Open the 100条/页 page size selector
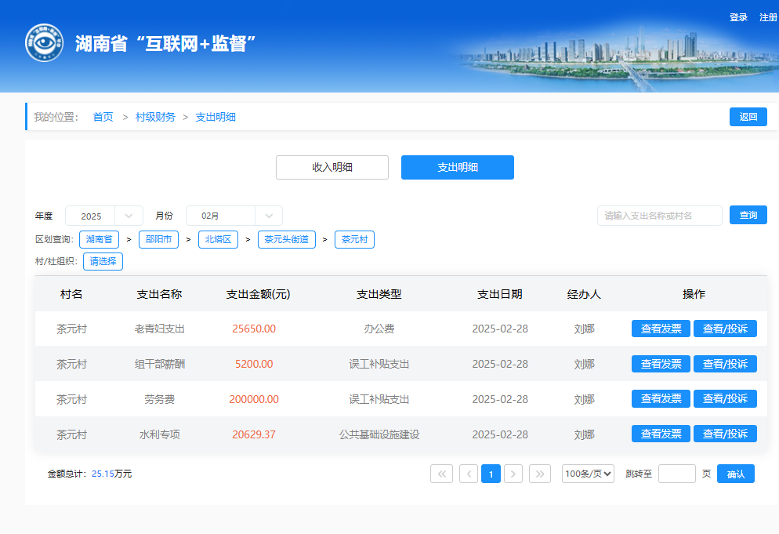Screen dimensions: 779x534 pyautogui.click(x=588, y=474)
